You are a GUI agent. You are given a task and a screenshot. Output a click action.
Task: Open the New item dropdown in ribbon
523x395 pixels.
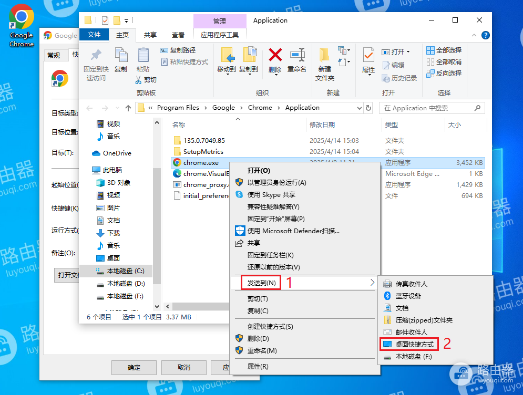(x=344, y=50)
